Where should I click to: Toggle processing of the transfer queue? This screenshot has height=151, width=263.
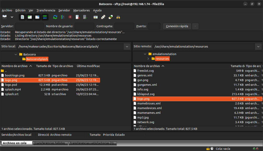(x=63, y=17)
